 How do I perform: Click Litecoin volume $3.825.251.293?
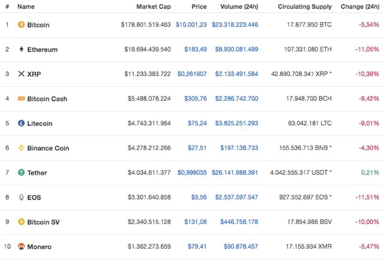[x=236, y=123]
